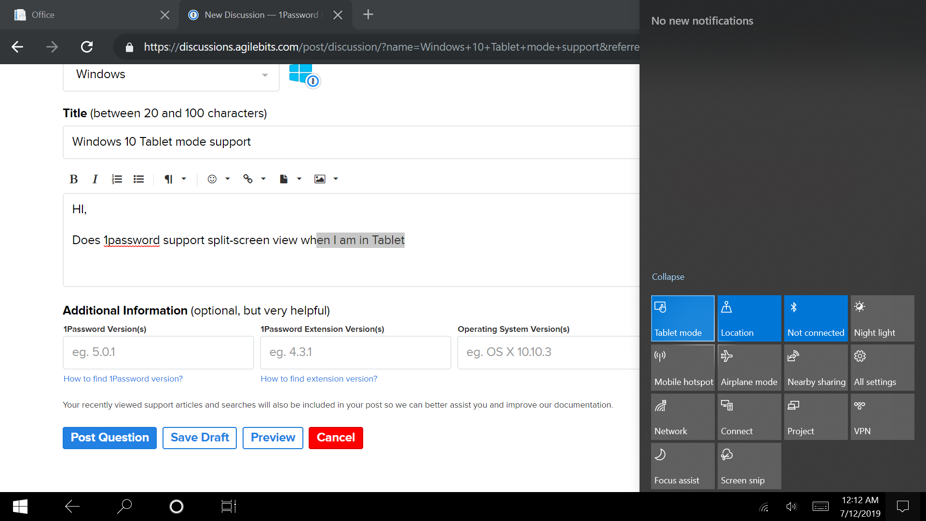Open 'How to find 1Password version?' link

coord(123,379)
